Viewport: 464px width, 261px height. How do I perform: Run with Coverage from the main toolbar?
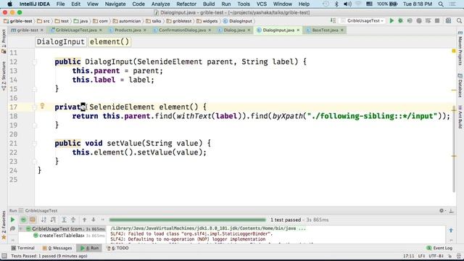410,21
